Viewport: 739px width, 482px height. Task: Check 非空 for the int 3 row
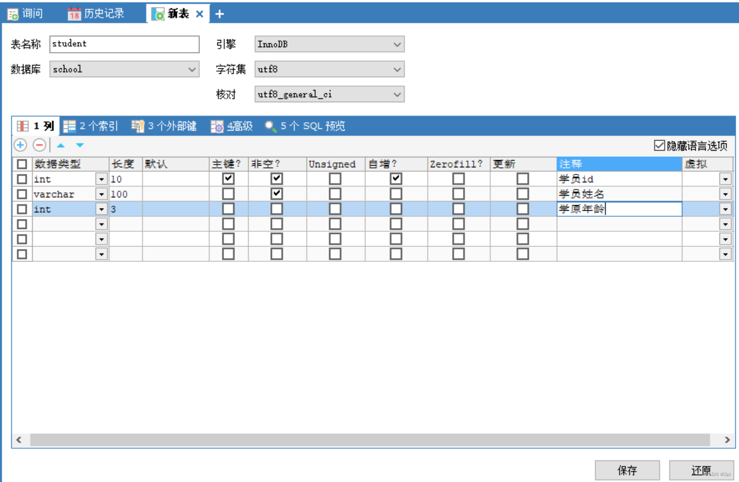276,208
